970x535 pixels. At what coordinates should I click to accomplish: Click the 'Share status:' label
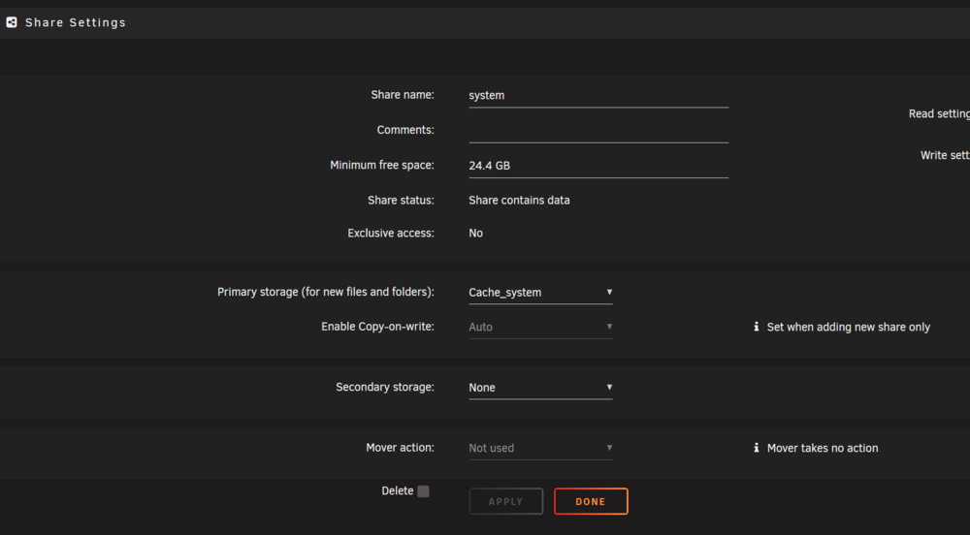pyautogui.click(x=401, y=201)
